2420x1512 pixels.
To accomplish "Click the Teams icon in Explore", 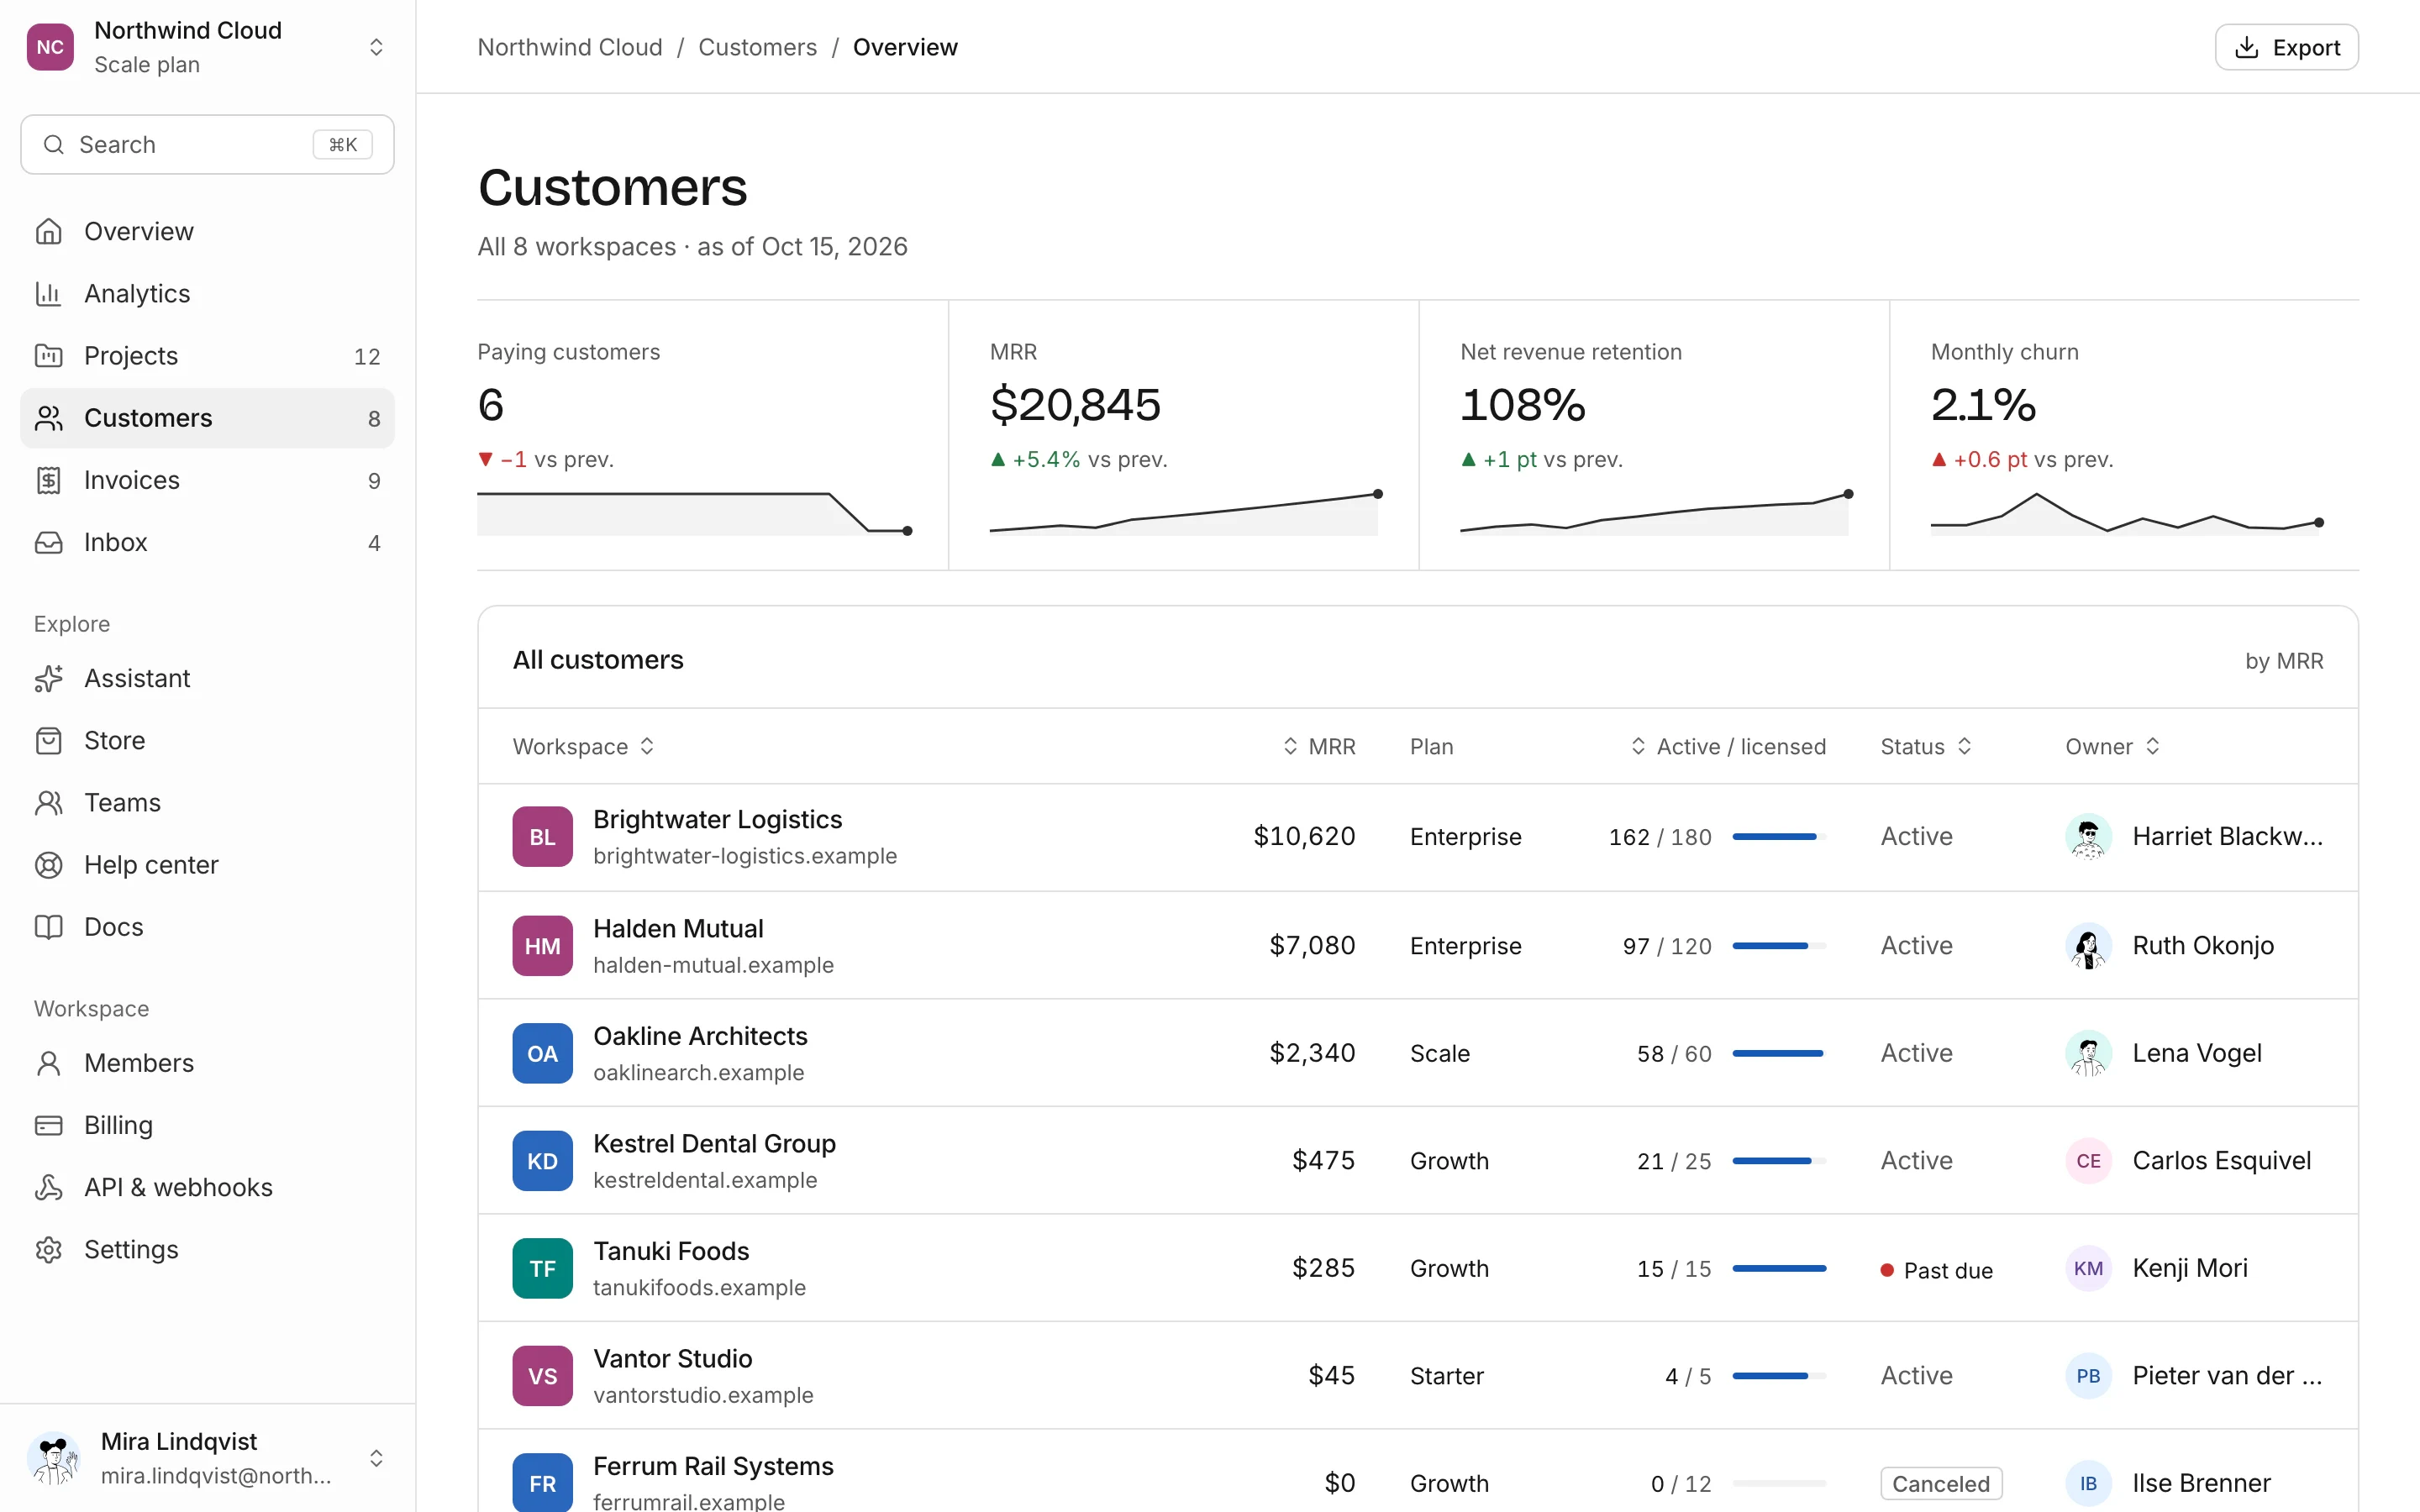I will pos(48,802).
